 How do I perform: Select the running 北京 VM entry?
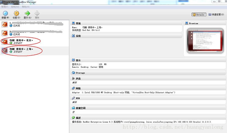coord(34,42)
